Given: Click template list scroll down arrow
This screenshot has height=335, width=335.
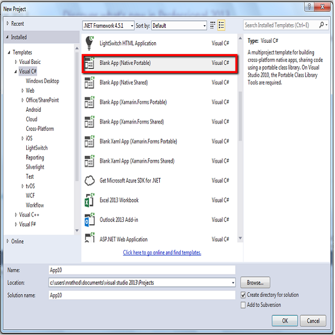Looking at the screenshot, I should [x=240, y=238].
